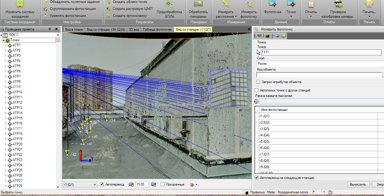
Task: Click the ATP3 point marker icon
Action: point(10,56)
